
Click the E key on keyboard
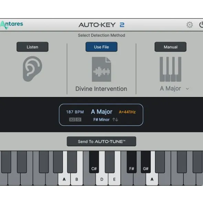tap(114, 179)
